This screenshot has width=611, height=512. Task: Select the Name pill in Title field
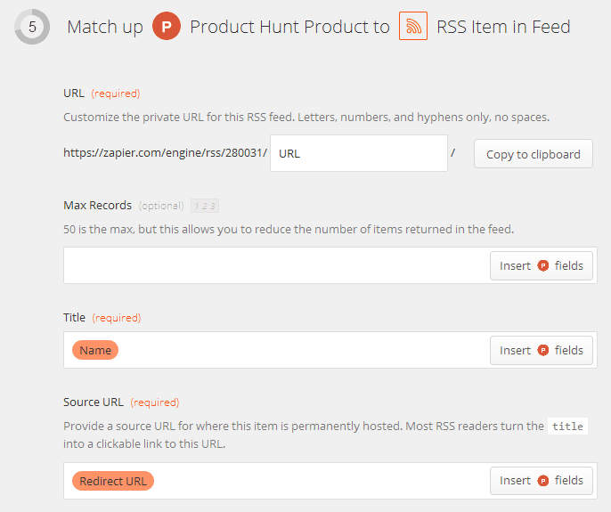pyautogui.click(x=95, y=350)
